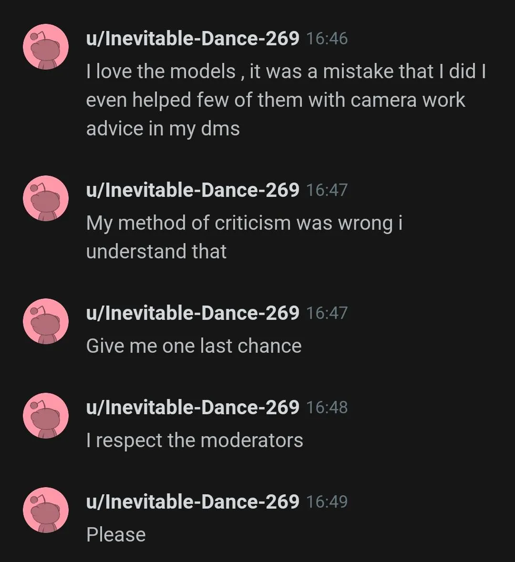This screenshot has height=562, width=515.
Task: Click the 'Give me one last chance' message
Action: 194,346
